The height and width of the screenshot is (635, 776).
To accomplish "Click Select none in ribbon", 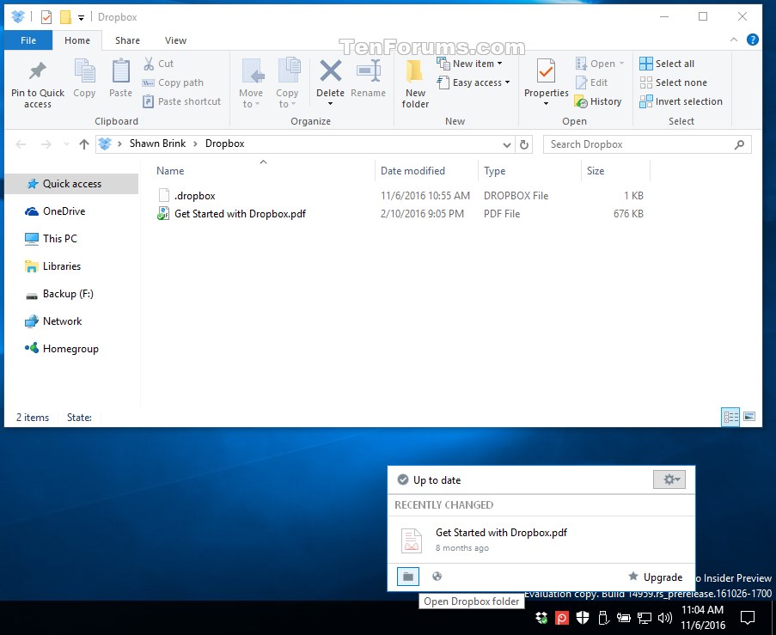I will point(673,82).
